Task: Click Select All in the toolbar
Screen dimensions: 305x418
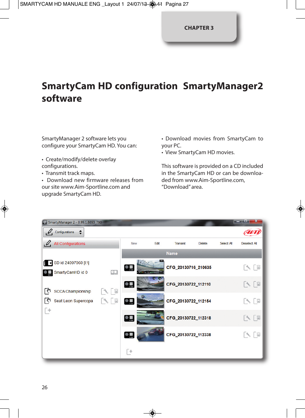Action: 226,243
